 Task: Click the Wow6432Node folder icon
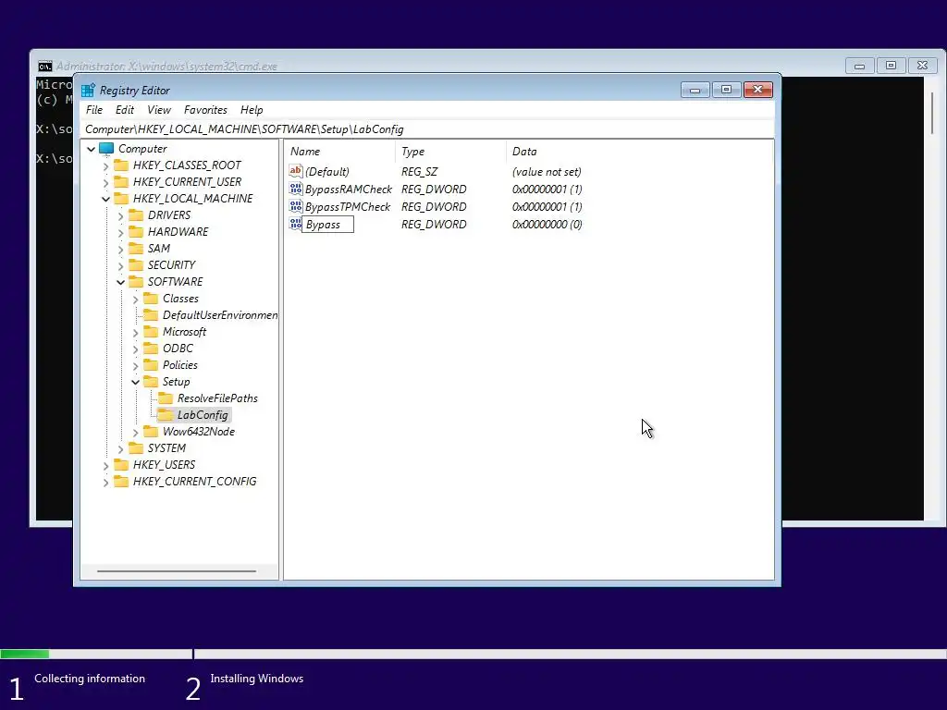pos(151,432)
